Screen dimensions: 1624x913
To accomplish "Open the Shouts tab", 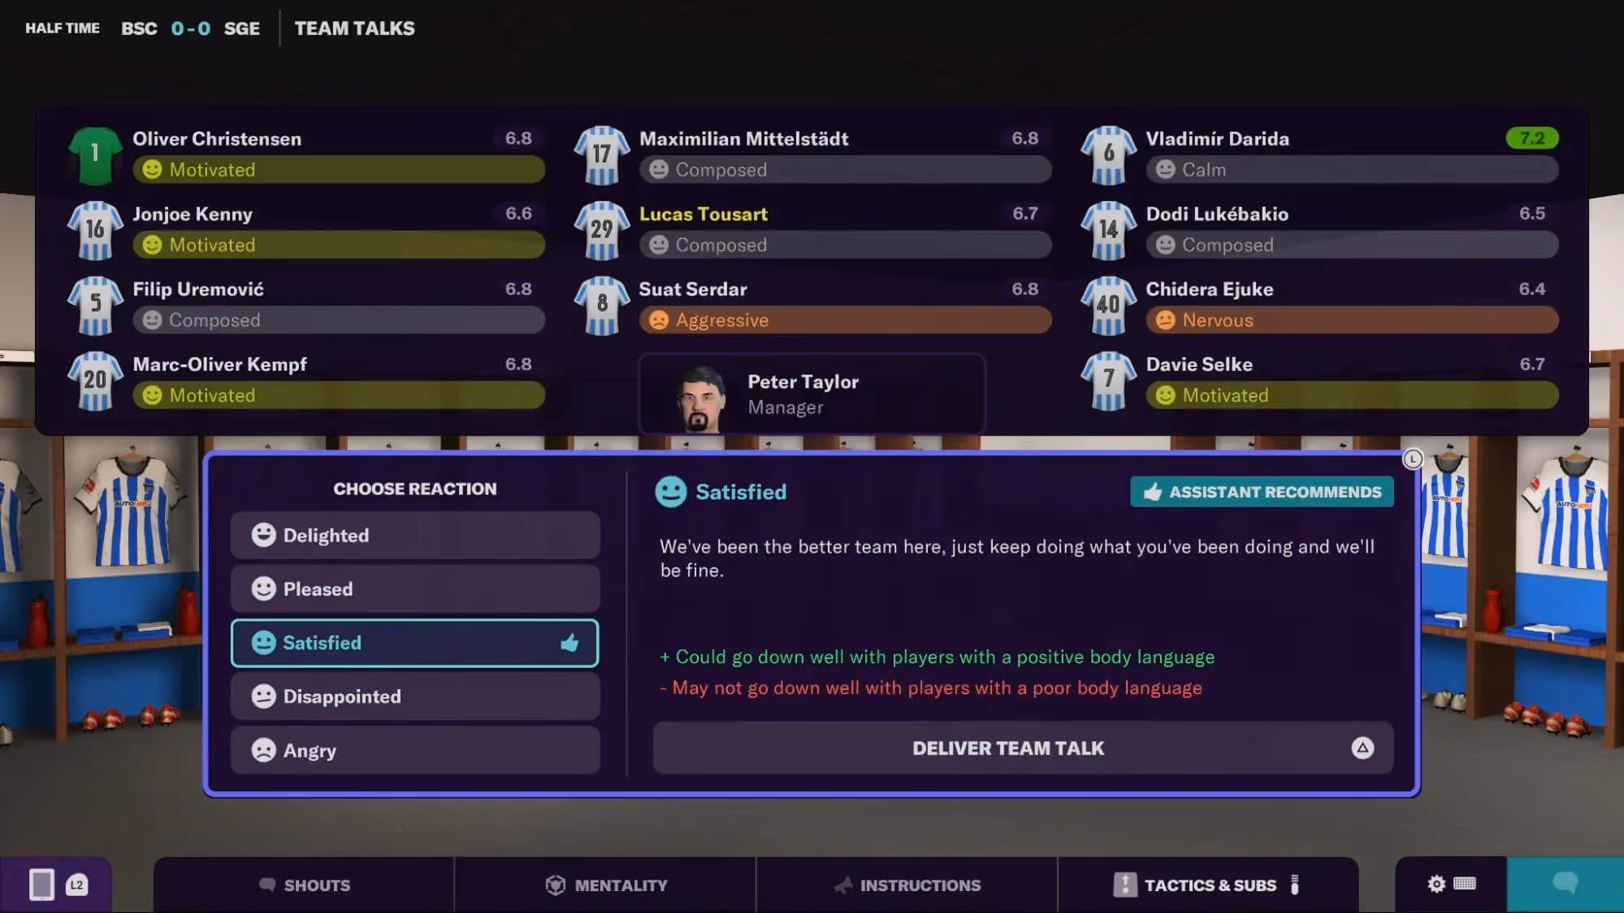I will click(x=304, y=885).
